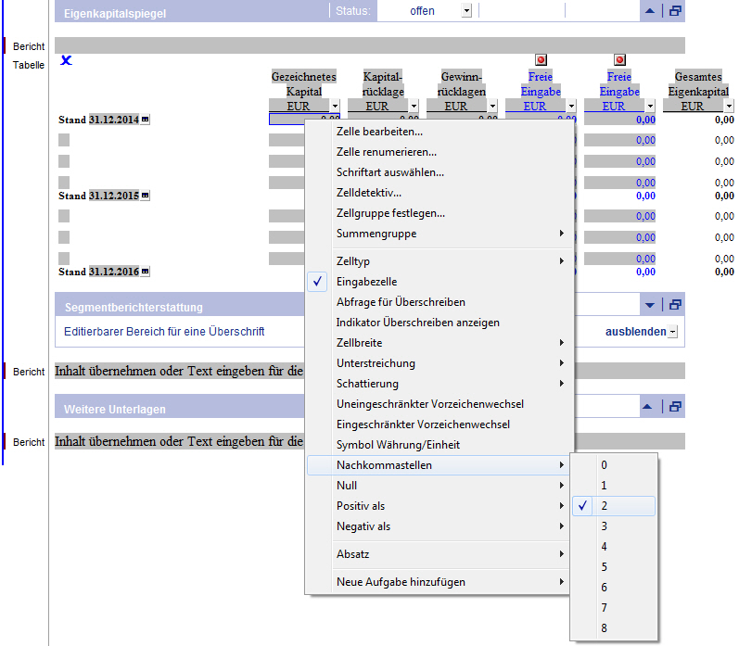Open the calendar icon beside Stand 31.12.2015
Image resolution: width=739 pixels, height=646 pixels.
146,196
